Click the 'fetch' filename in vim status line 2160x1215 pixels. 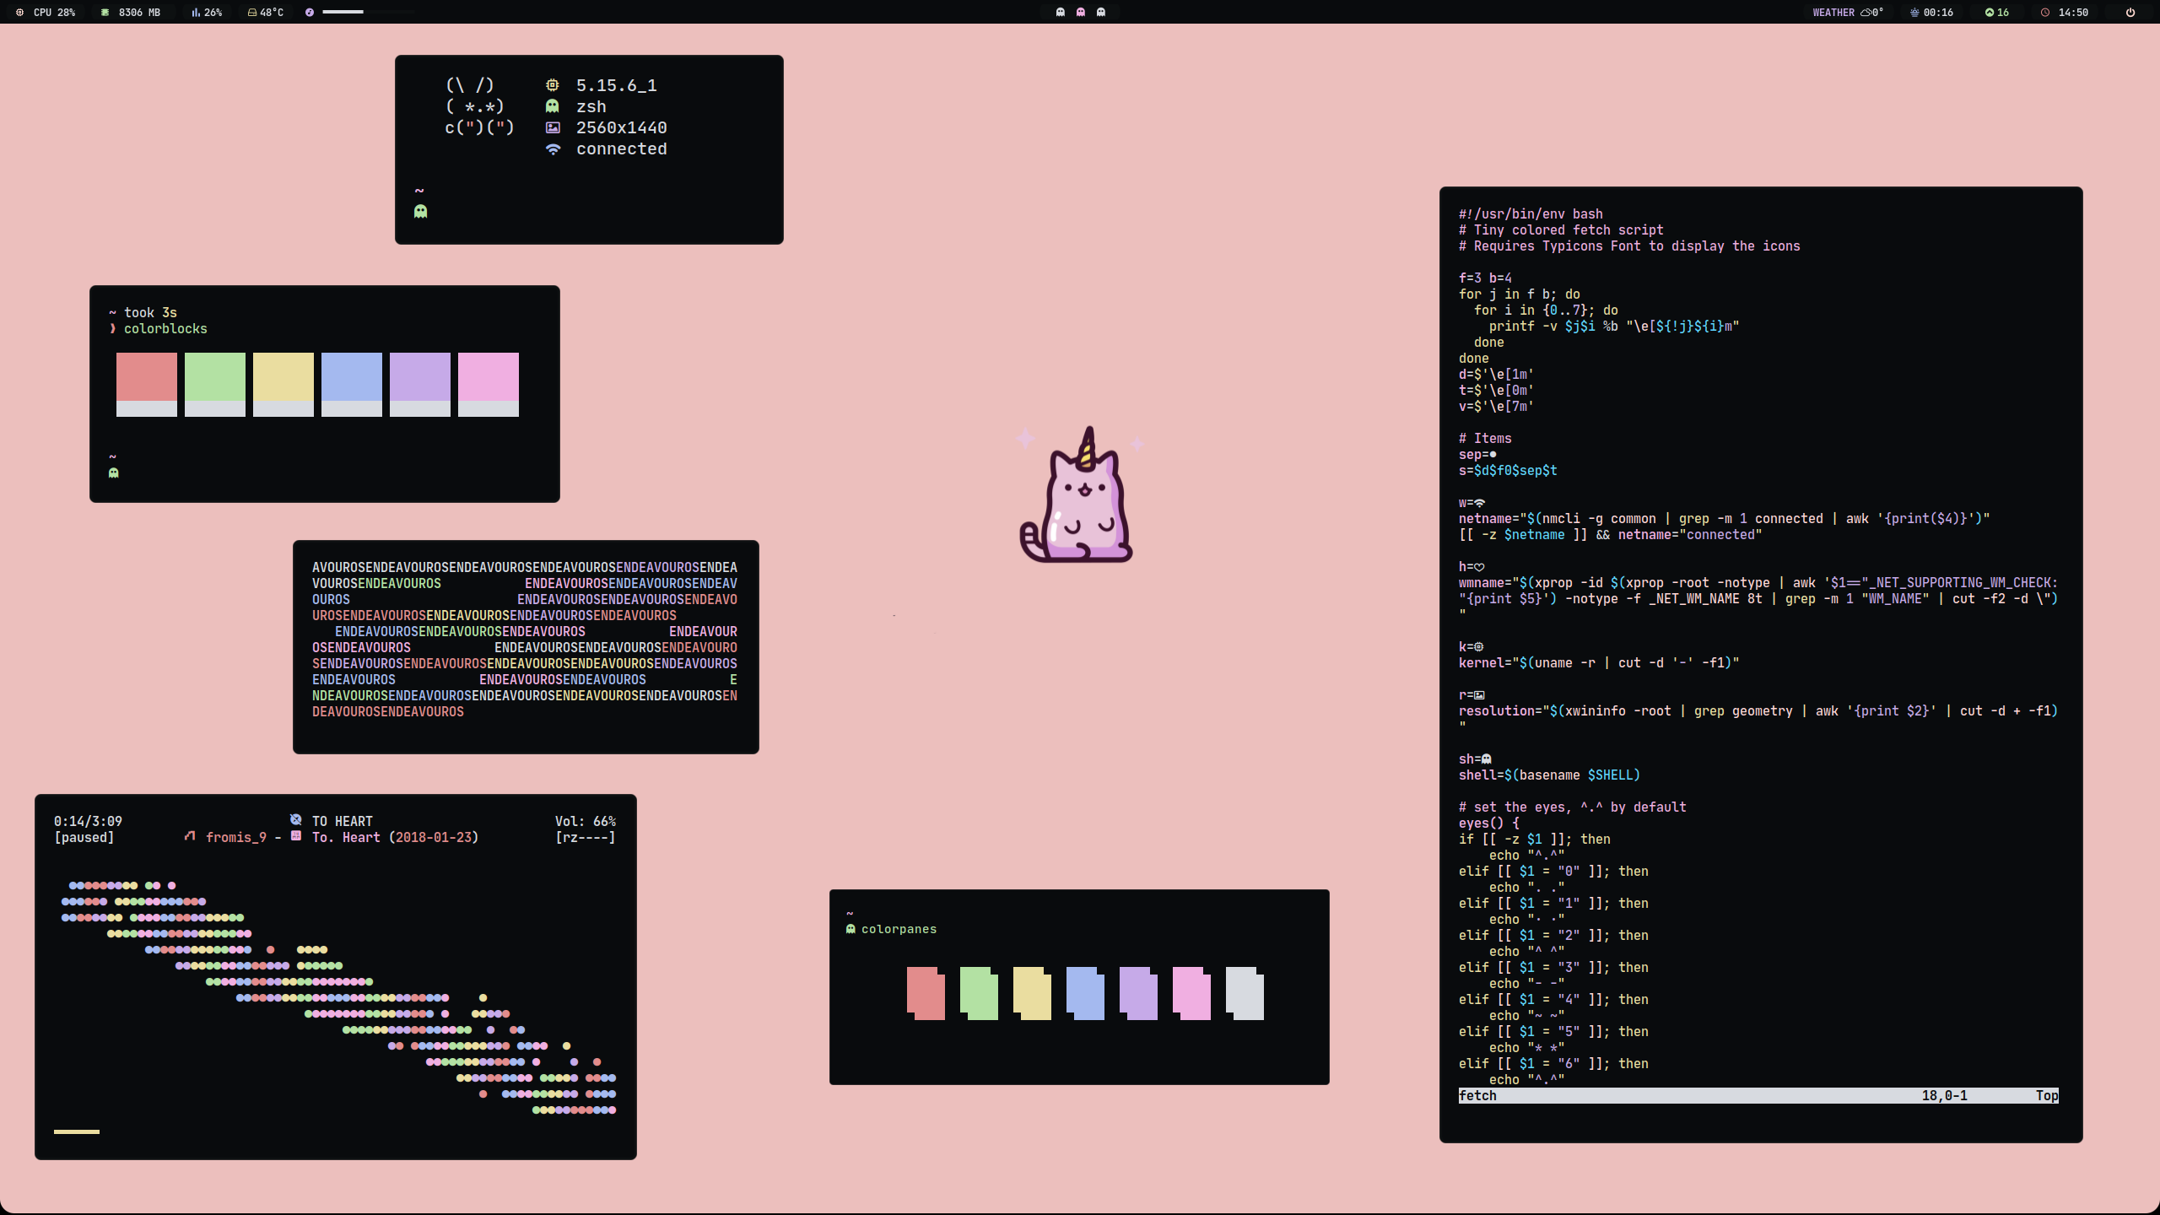[1477, 1095]
